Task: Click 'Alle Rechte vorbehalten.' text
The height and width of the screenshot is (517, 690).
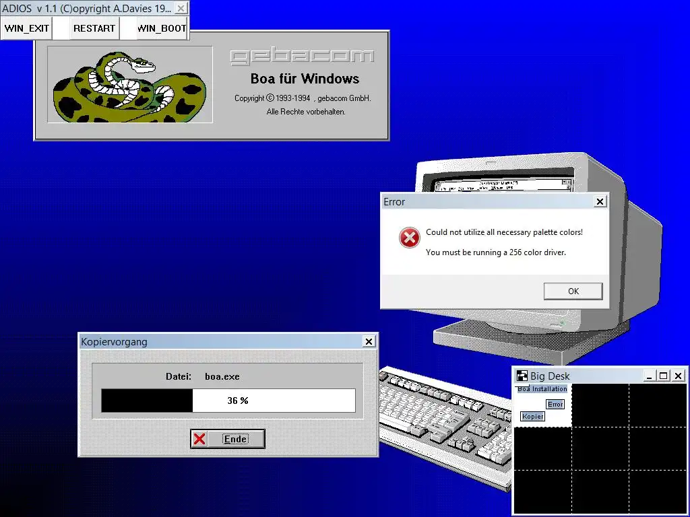Action: [x=305, y=112]
